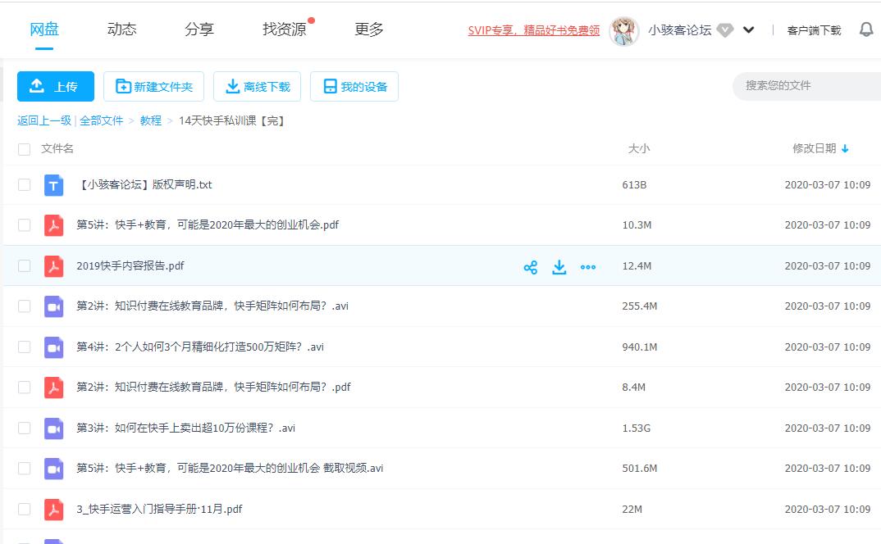881x544 pixels.
Task: Toggle sort direction arrow beside 修改日期
Action: click(x=845, y=149)
